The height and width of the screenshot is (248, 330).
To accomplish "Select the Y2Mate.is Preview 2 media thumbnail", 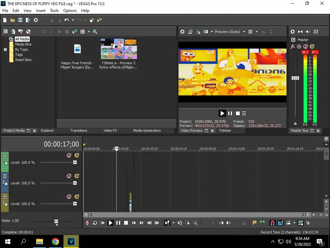I will click(119, 49).
